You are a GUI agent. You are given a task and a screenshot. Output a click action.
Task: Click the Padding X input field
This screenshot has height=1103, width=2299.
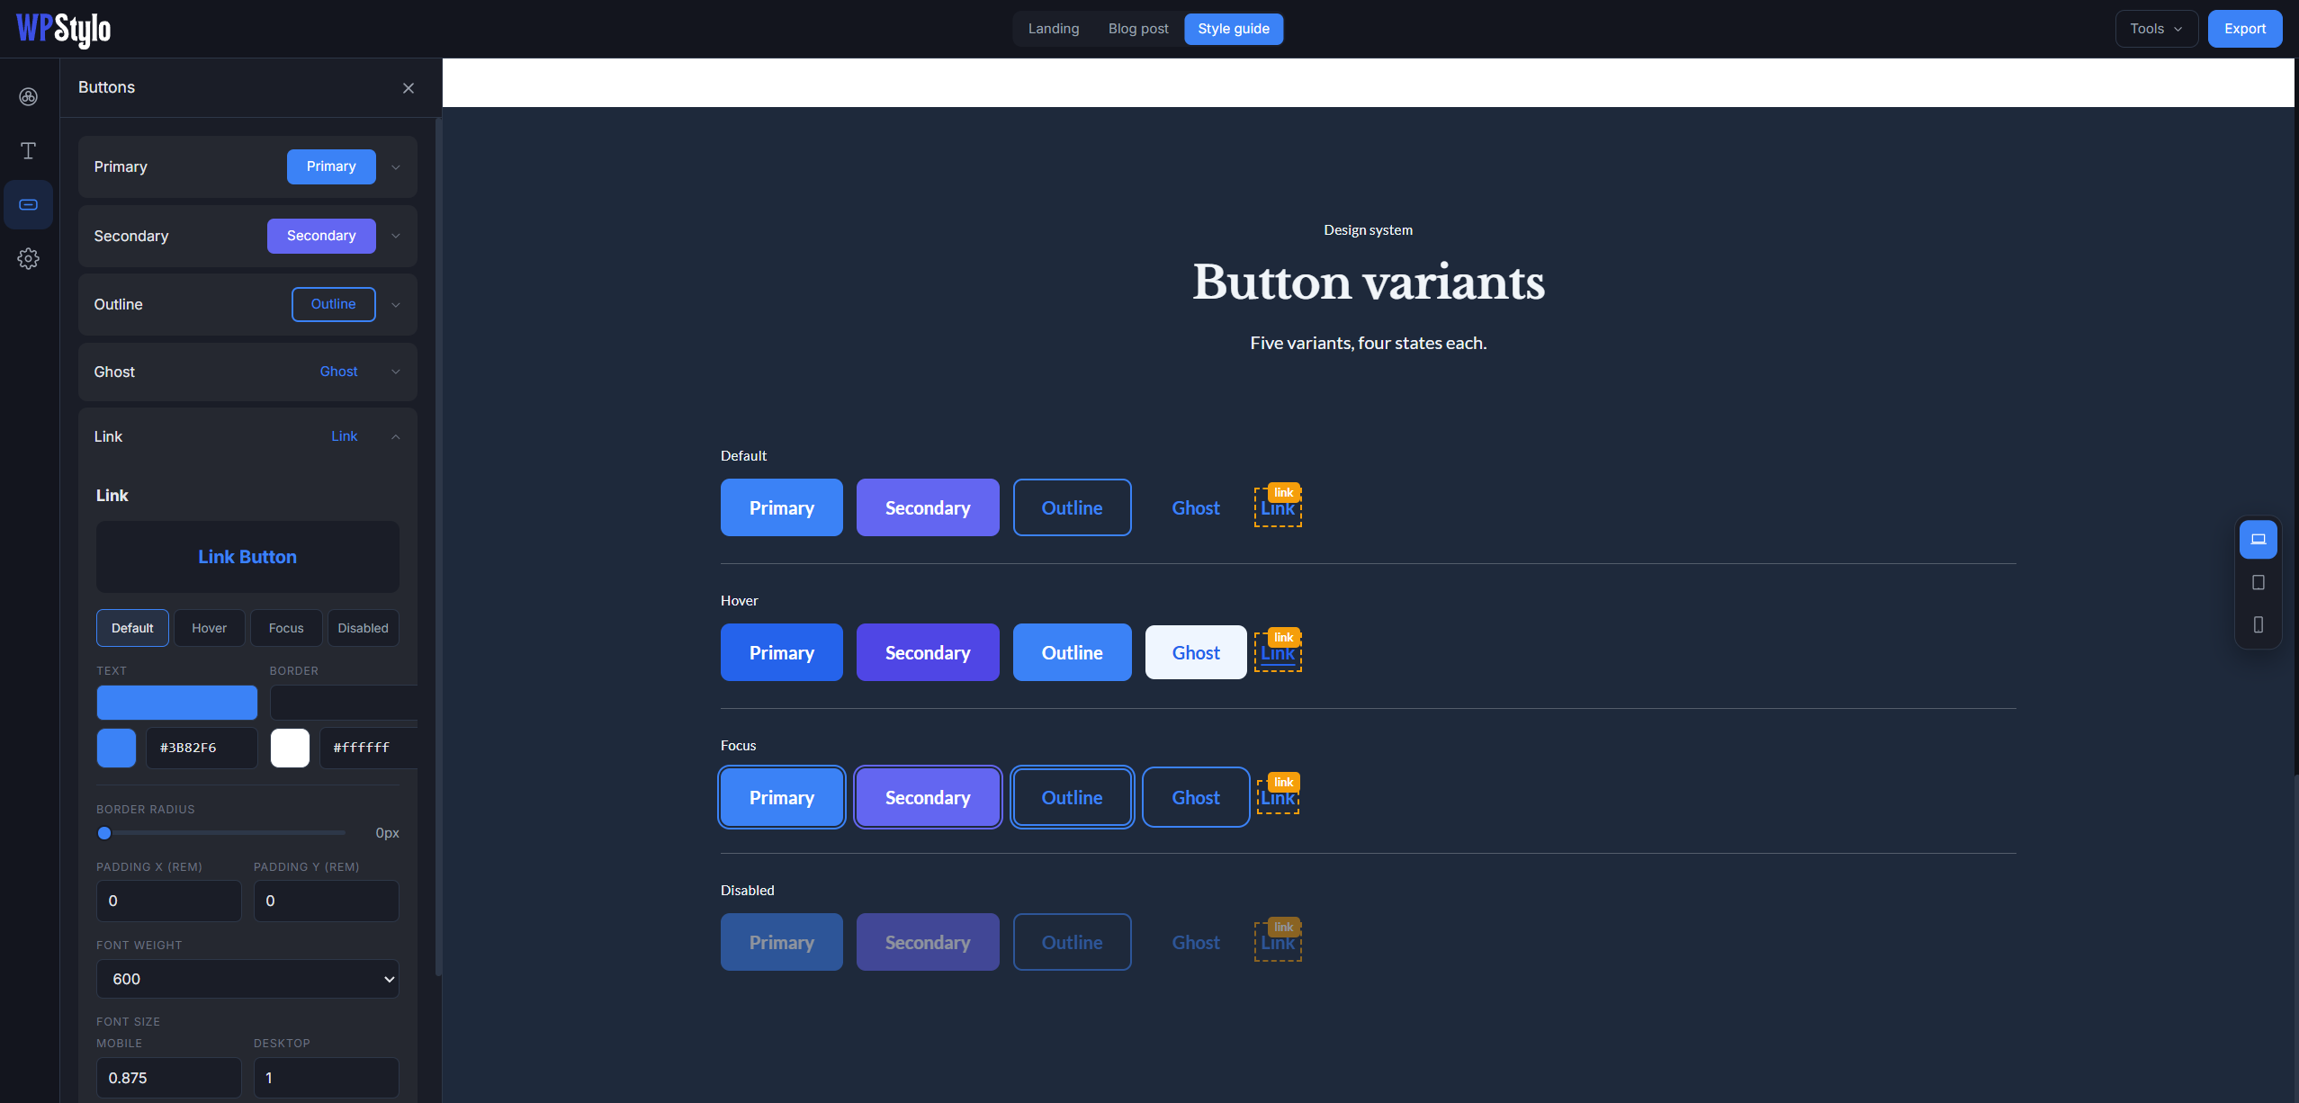169,901
